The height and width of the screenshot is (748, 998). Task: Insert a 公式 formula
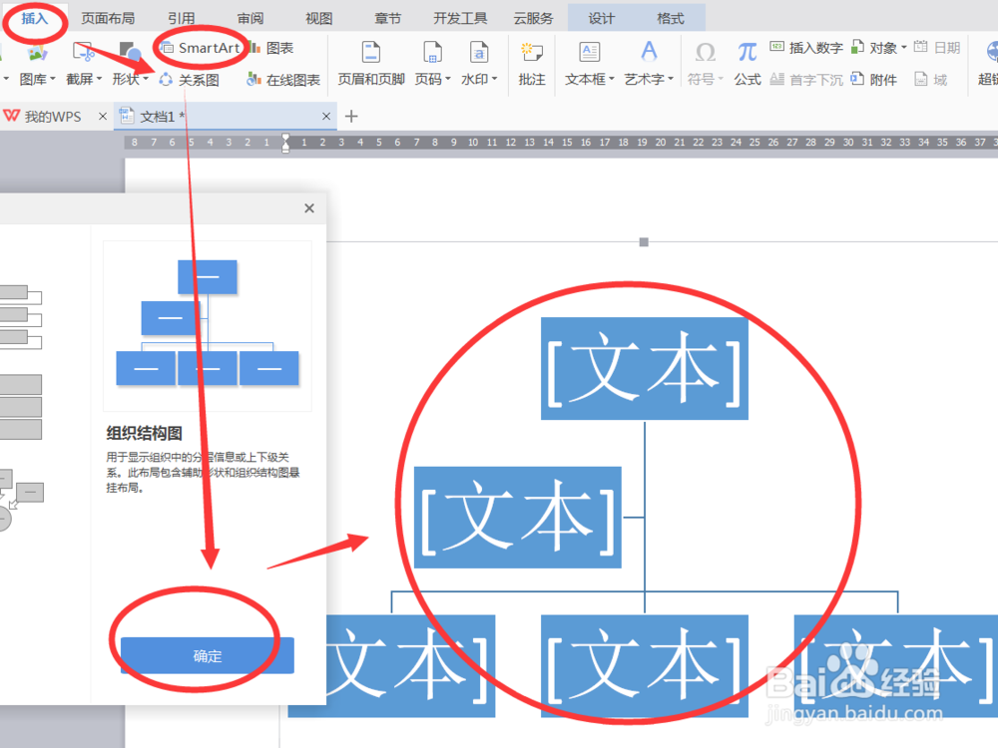(x=748, y=64)
